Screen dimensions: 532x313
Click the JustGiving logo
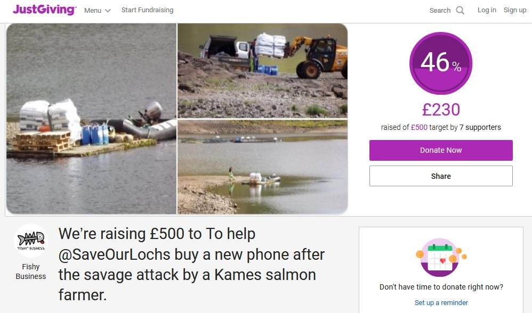click(x=44, y=10)
